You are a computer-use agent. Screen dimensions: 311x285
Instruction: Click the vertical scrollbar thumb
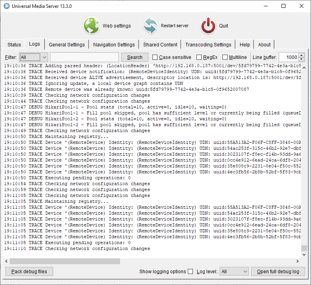pyautogui.click(x=304, y=248)
